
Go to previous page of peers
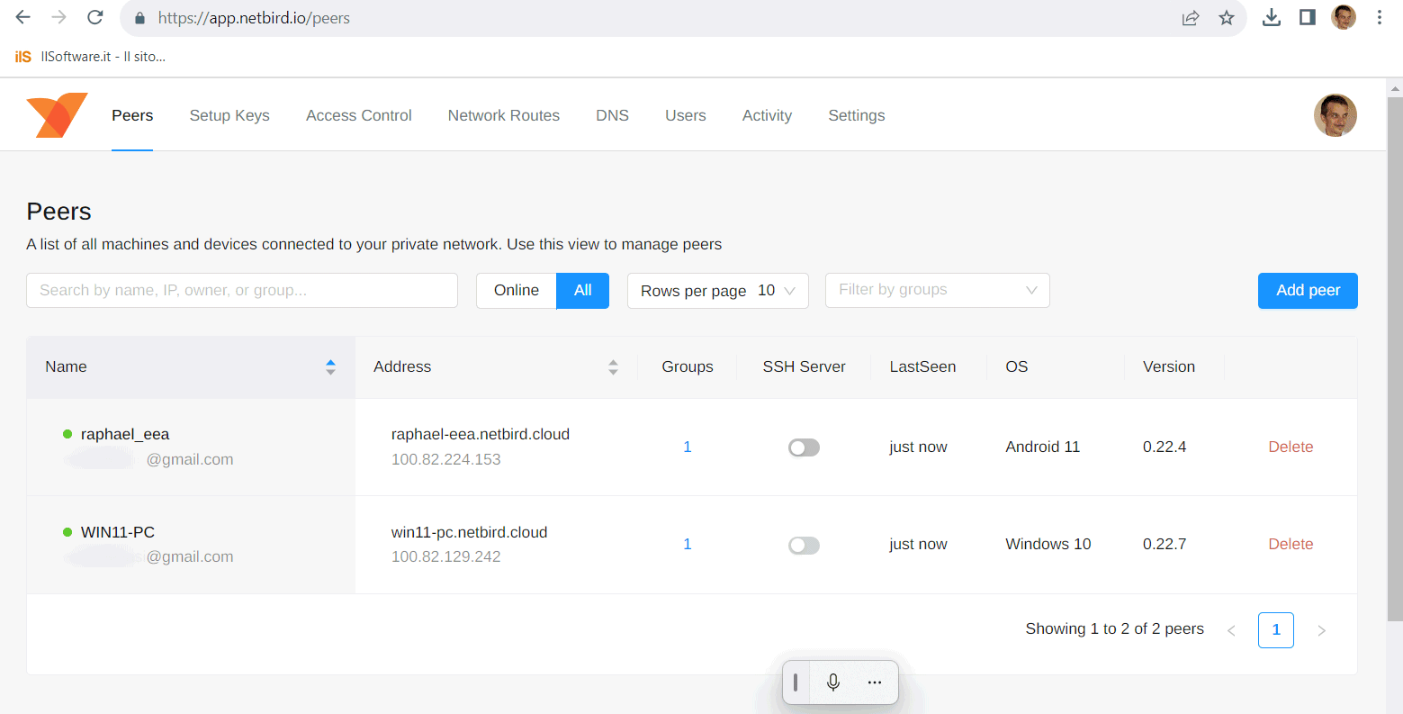(x=1231, y=630)
